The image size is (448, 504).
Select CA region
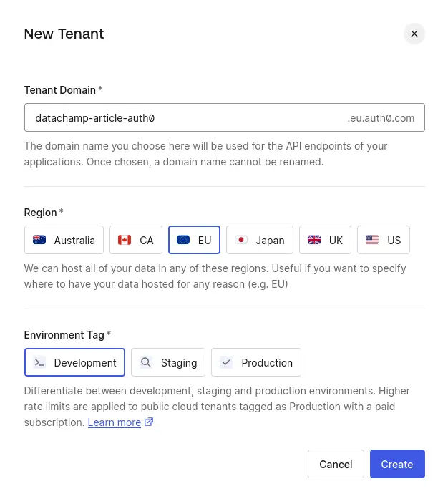[x=136, y=240]
